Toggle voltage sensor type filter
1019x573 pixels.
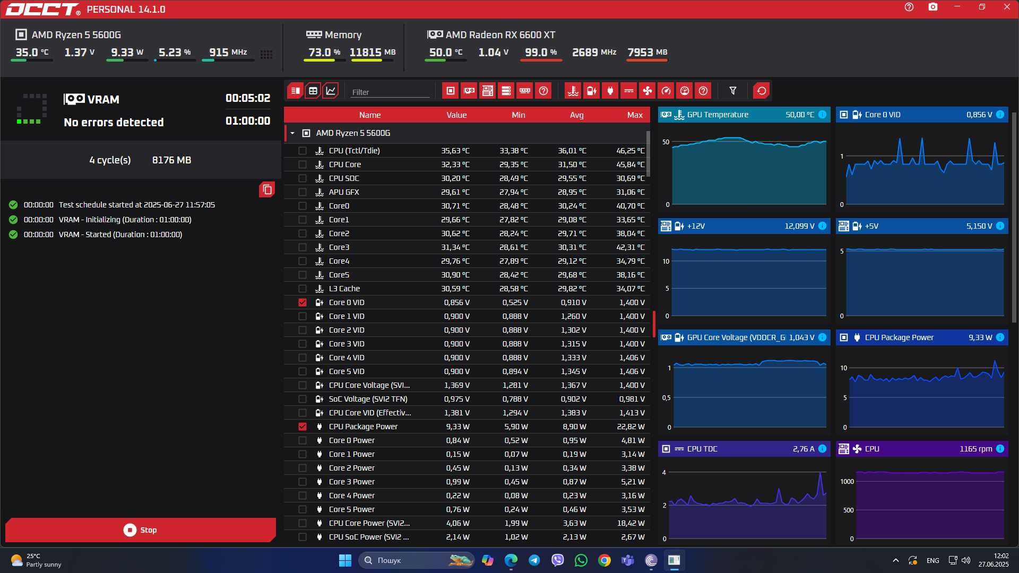coord(592,91)
